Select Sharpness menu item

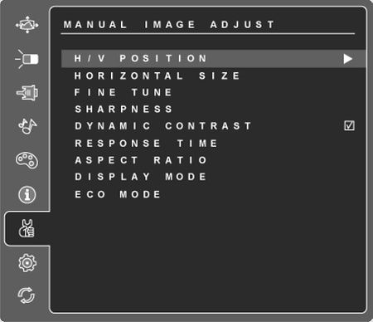pyautogui.click(x=124, y=109)
